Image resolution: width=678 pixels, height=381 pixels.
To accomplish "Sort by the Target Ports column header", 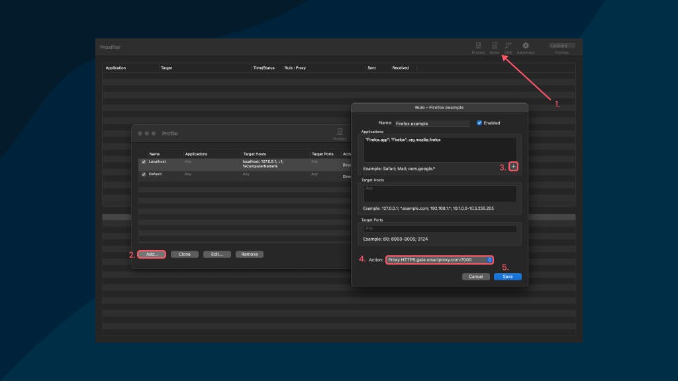I will point(322,153).
